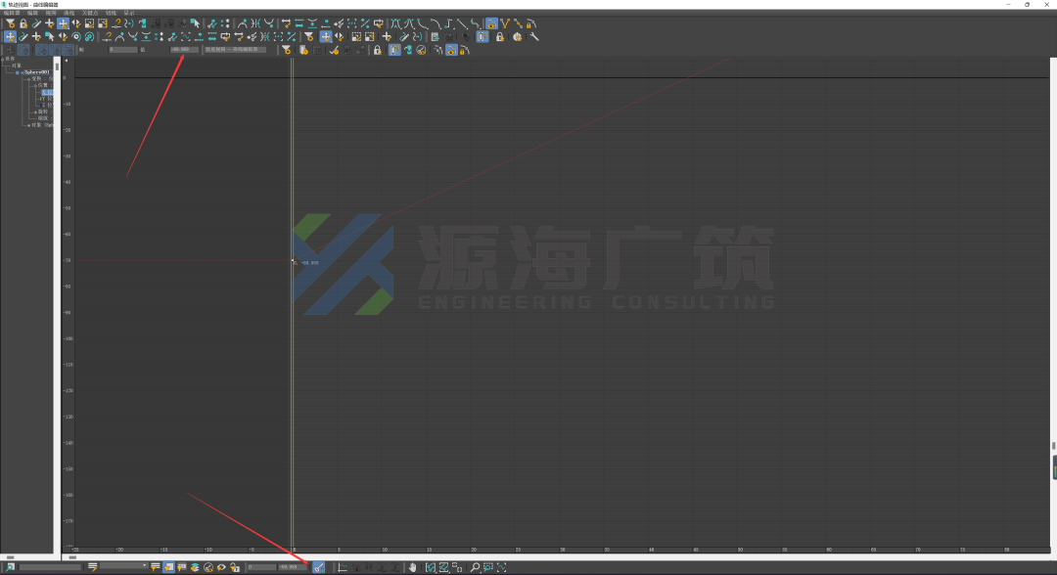1057x575 pixels.
Task: Select the Pan hand tool in bottom bar
Action: 413,567
